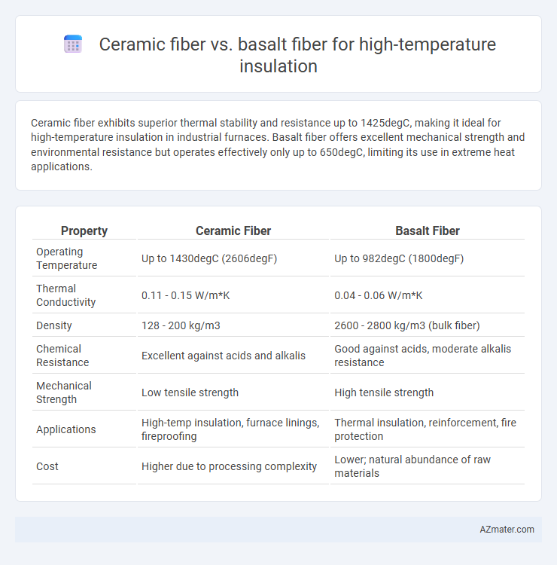Click the 'Basalt Fiber' column header
Image resolution: width=557 pixels, height=565 pixels.
click(428, 231)
